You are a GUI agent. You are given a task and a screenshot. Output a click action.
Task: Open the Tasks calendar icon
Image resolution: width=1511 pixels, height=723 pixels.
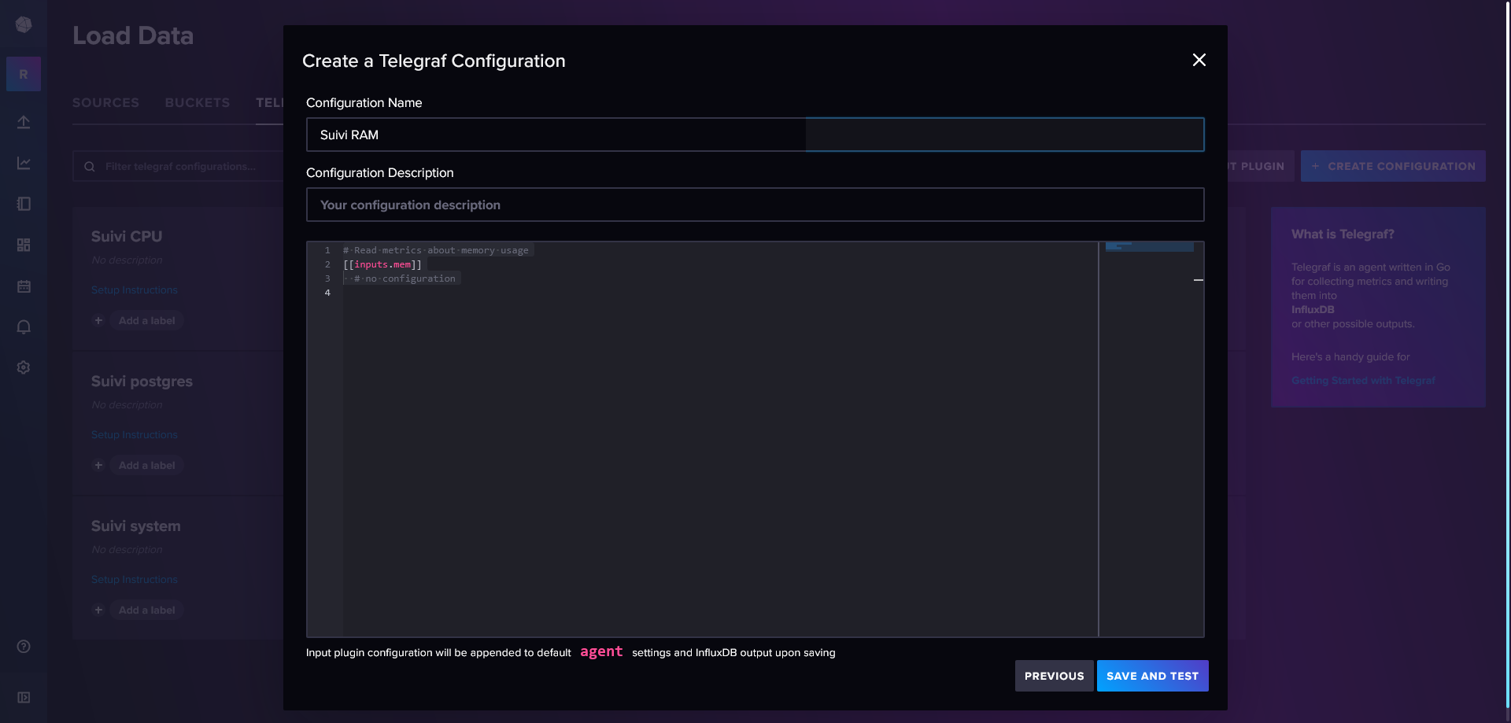point(24,286)
